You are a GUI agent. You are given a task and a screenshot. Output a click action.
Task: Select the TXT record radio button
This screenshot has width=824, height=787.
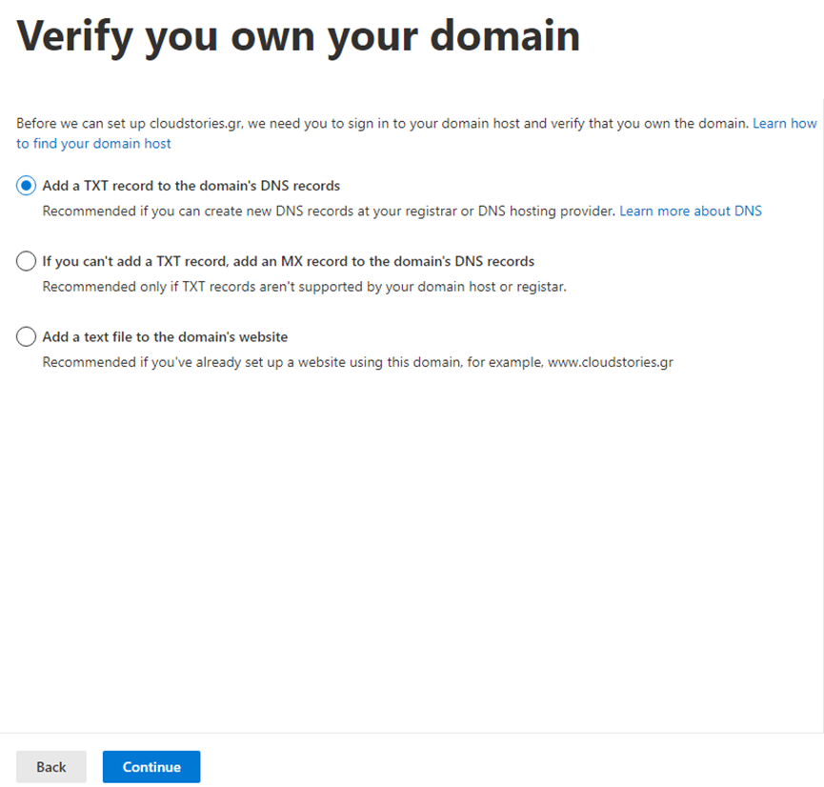(x=27, y=186)
